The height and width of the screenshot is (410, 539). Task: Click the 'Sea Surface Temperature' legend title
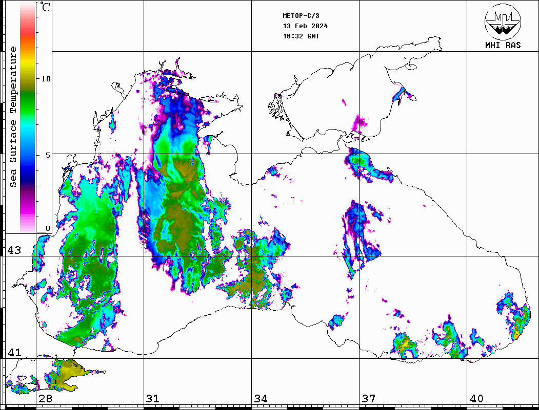pyautogui.click(x=13, y=117)
